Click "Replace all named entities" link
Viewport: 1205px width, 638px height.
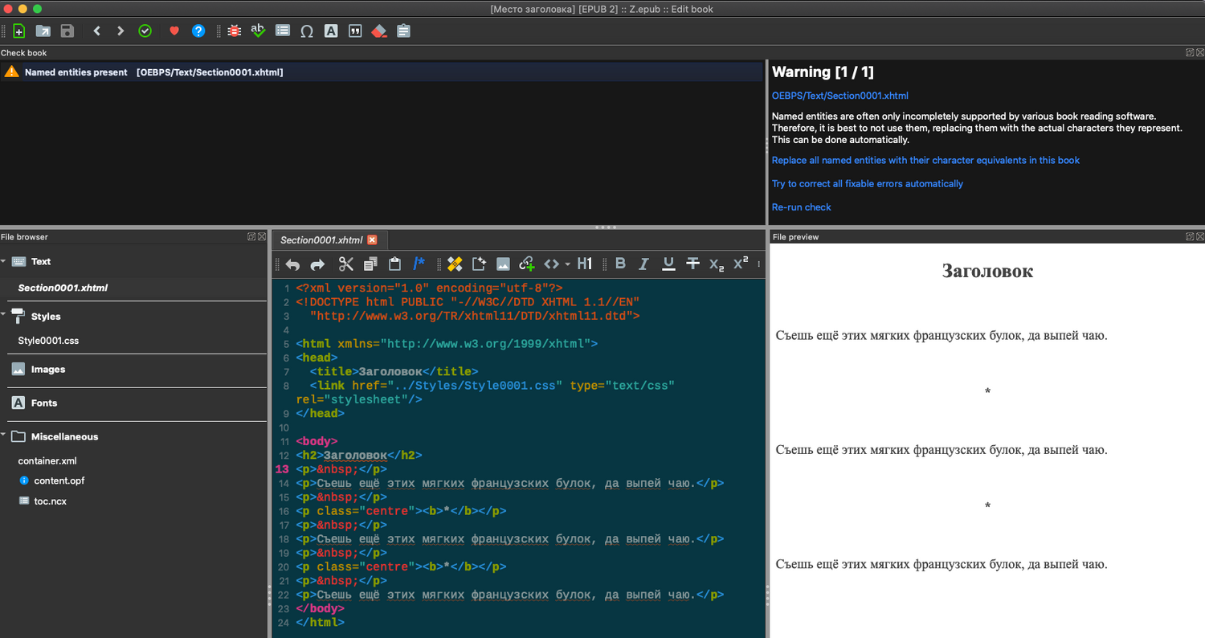pos(925,161)
